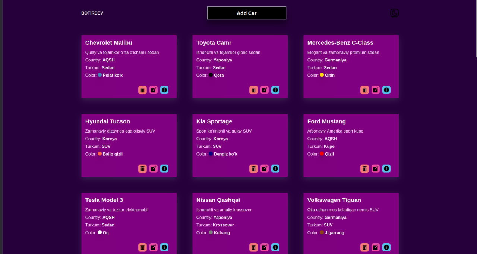Edit the Mercedes-Benz C-Class card
This screenshot has width=477, height=254.
[376, 90]
